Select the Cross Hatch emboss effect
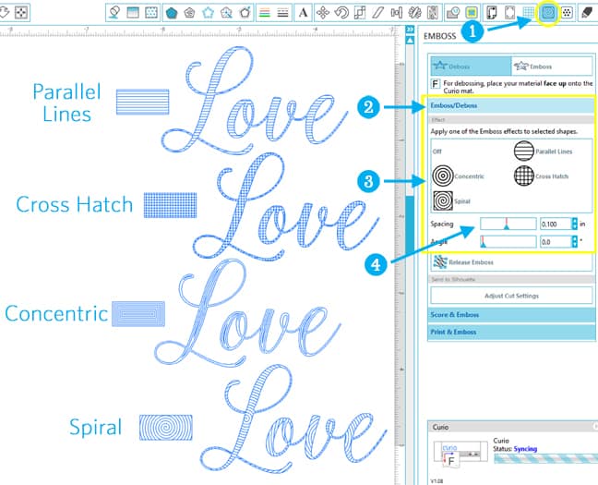 pos(523,175)
